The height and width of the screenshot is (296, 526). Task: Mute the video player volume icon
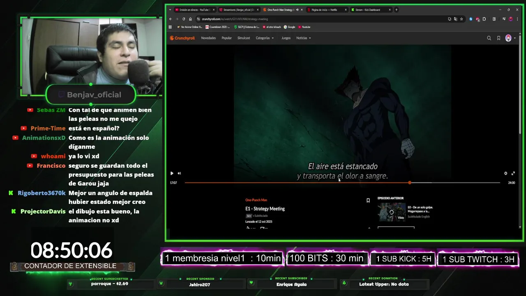coord(179,173)
